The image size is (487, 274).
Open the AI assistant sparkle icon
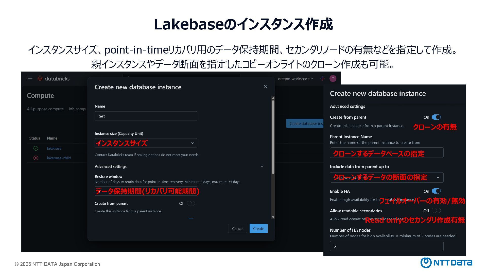click(x=322, y=79)
